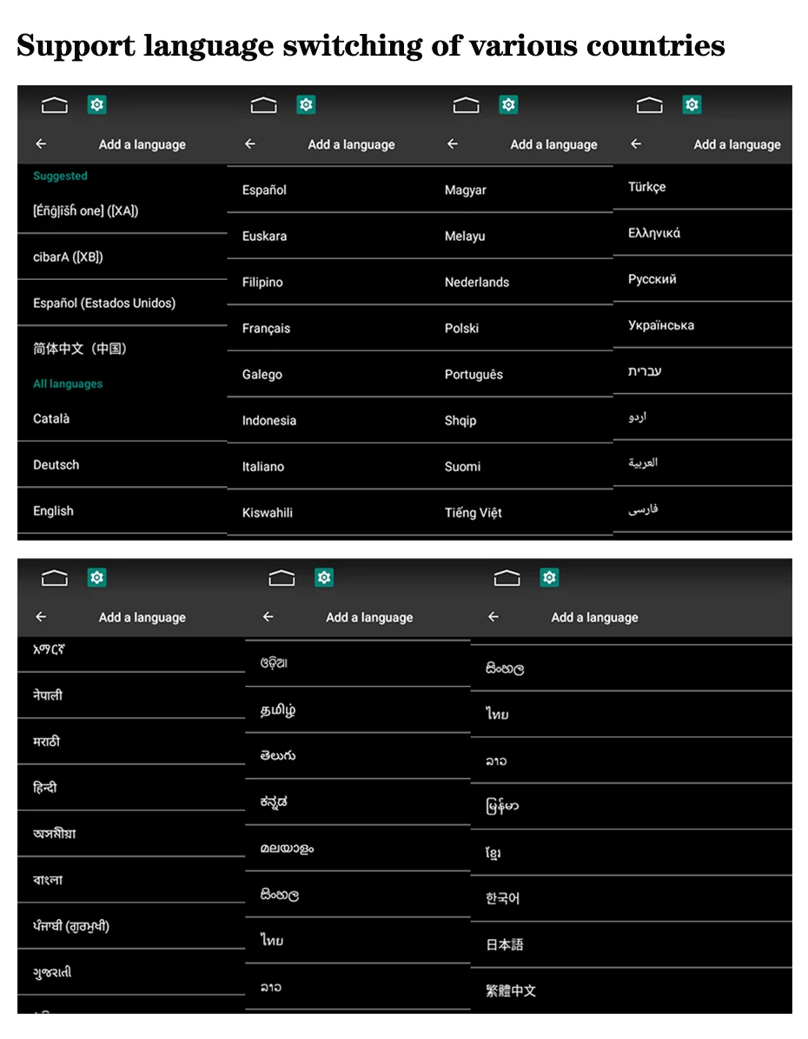Choose Русский from the list
Image resolution: width=808 pixels, height=1039 pixels.
click(703, 279)
